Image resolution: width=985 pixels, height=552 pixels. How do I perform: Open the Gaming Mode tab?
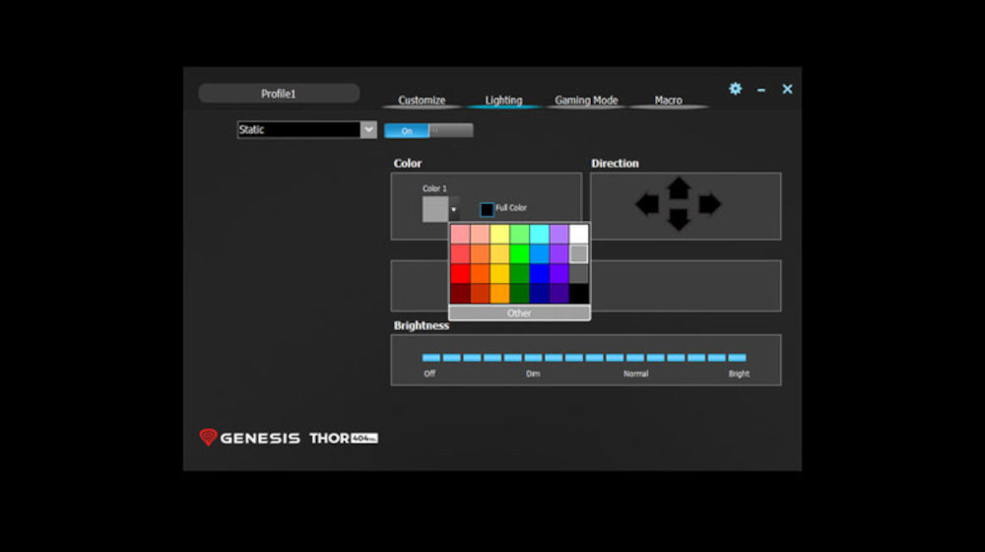pyautogui.click(x=586, y=101)
